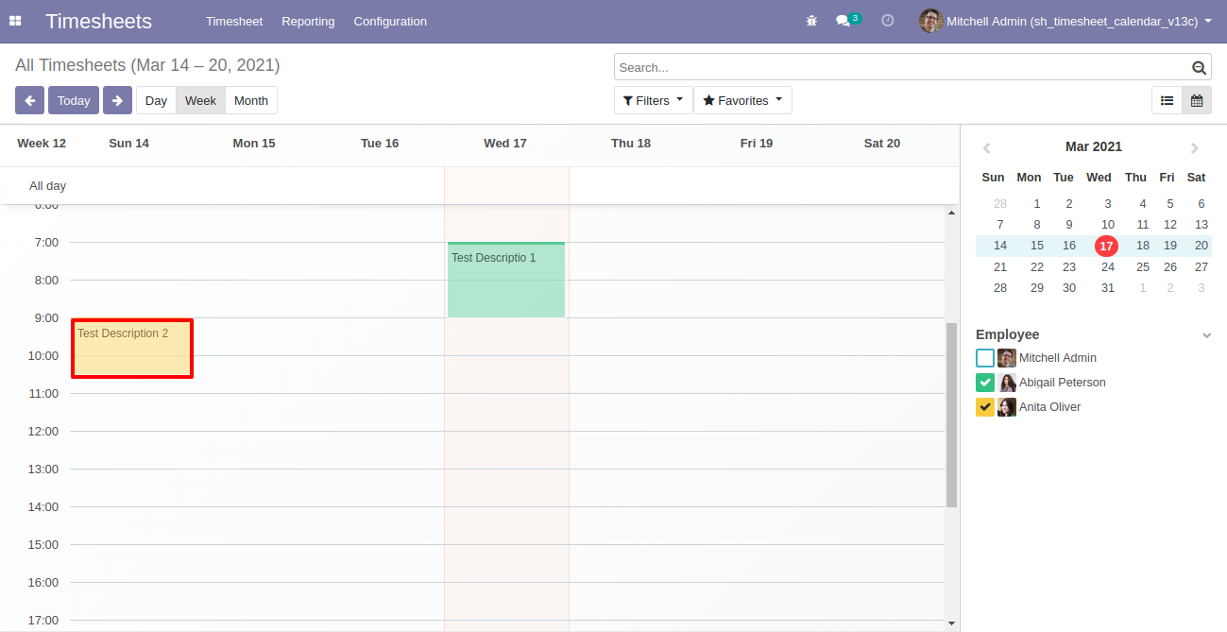Go to previous week arrow button
The image size is (1227, 632).
tap(29, 100)
